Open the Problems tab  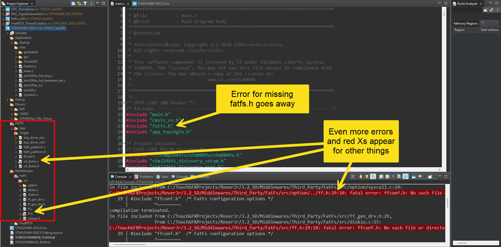tap(144, 177)
